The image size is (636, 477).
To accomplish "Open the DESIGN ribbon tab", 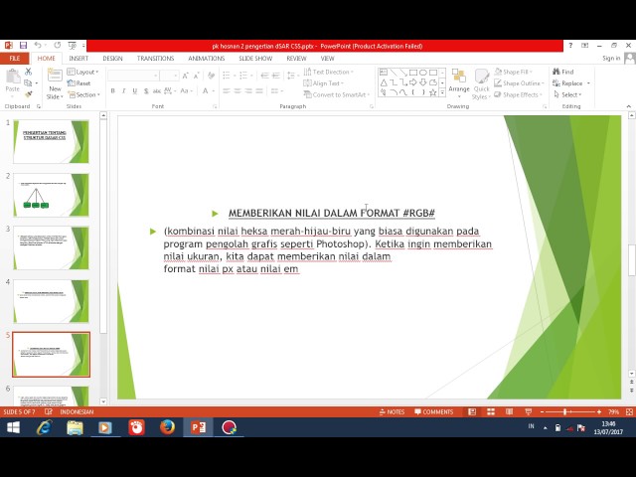I will point(112,59).
